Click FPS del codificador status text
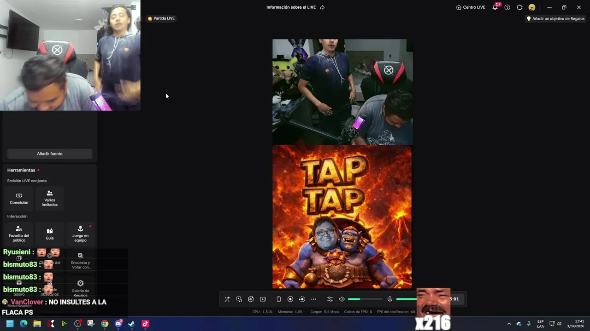The width and height of the screenshot is (590, 331). (x=396, y=312)
